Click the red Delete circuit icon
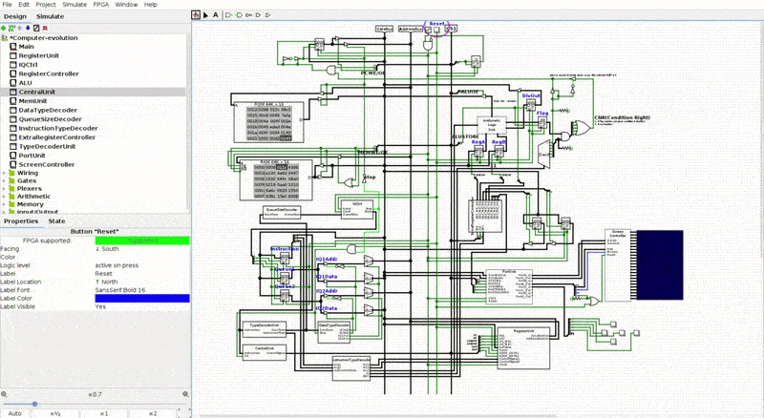764x418 pixels. point(45,28)
